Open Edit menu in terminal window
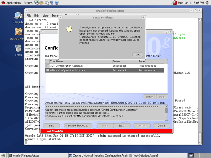Screen dimensions: 211x158 tap(37, 15)
